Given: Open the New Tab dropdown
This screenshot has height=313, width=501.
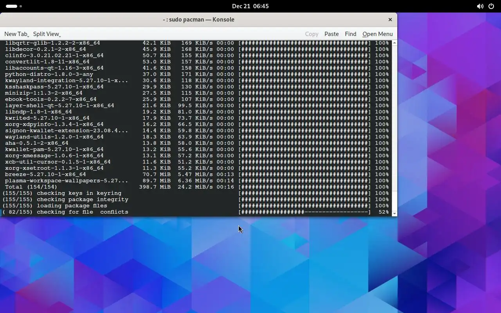Looking at the screenshot, I should 16,34.
